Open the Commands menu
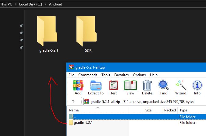Screen dimensions: 206x136 [88, 75]
